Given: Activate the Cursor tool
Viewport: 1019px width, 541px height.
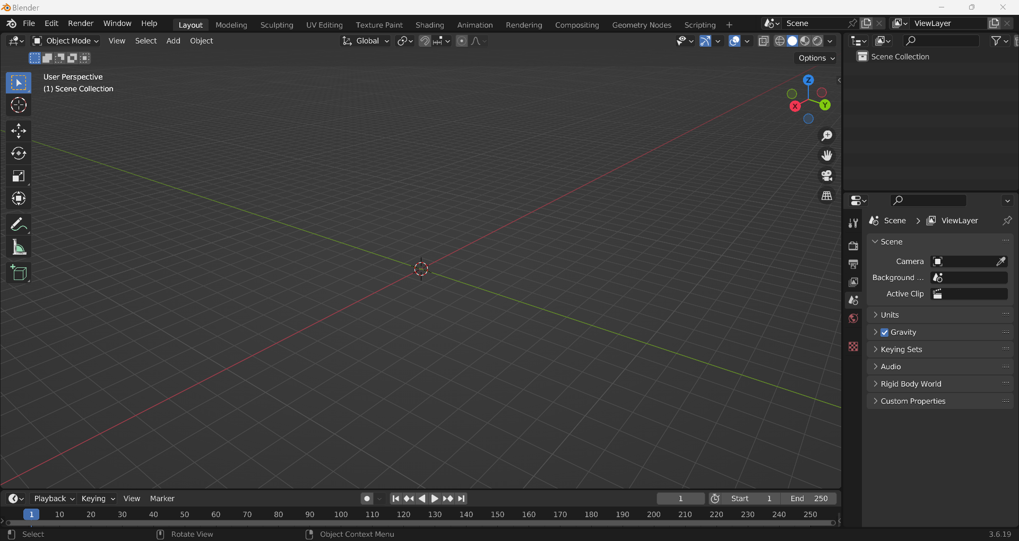Looking at the screenshot, I should pyautogui.click(x=19, y=105).
